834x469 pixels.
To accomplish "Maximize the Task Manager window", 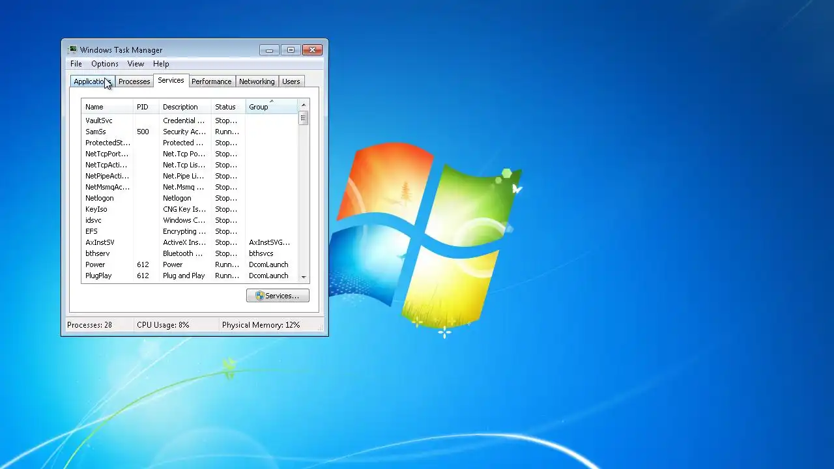I will tap(291, 50).
